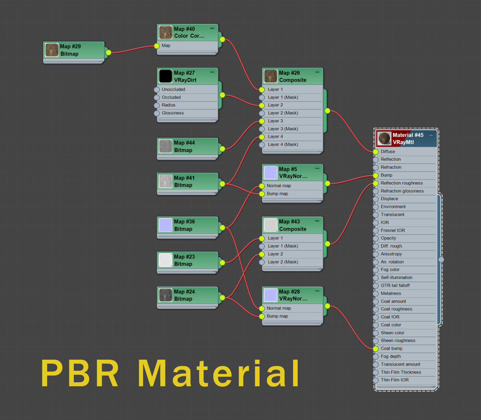Click the Occluded input socket on VRayDirt
481x420 pixels.
coord(157,98)
